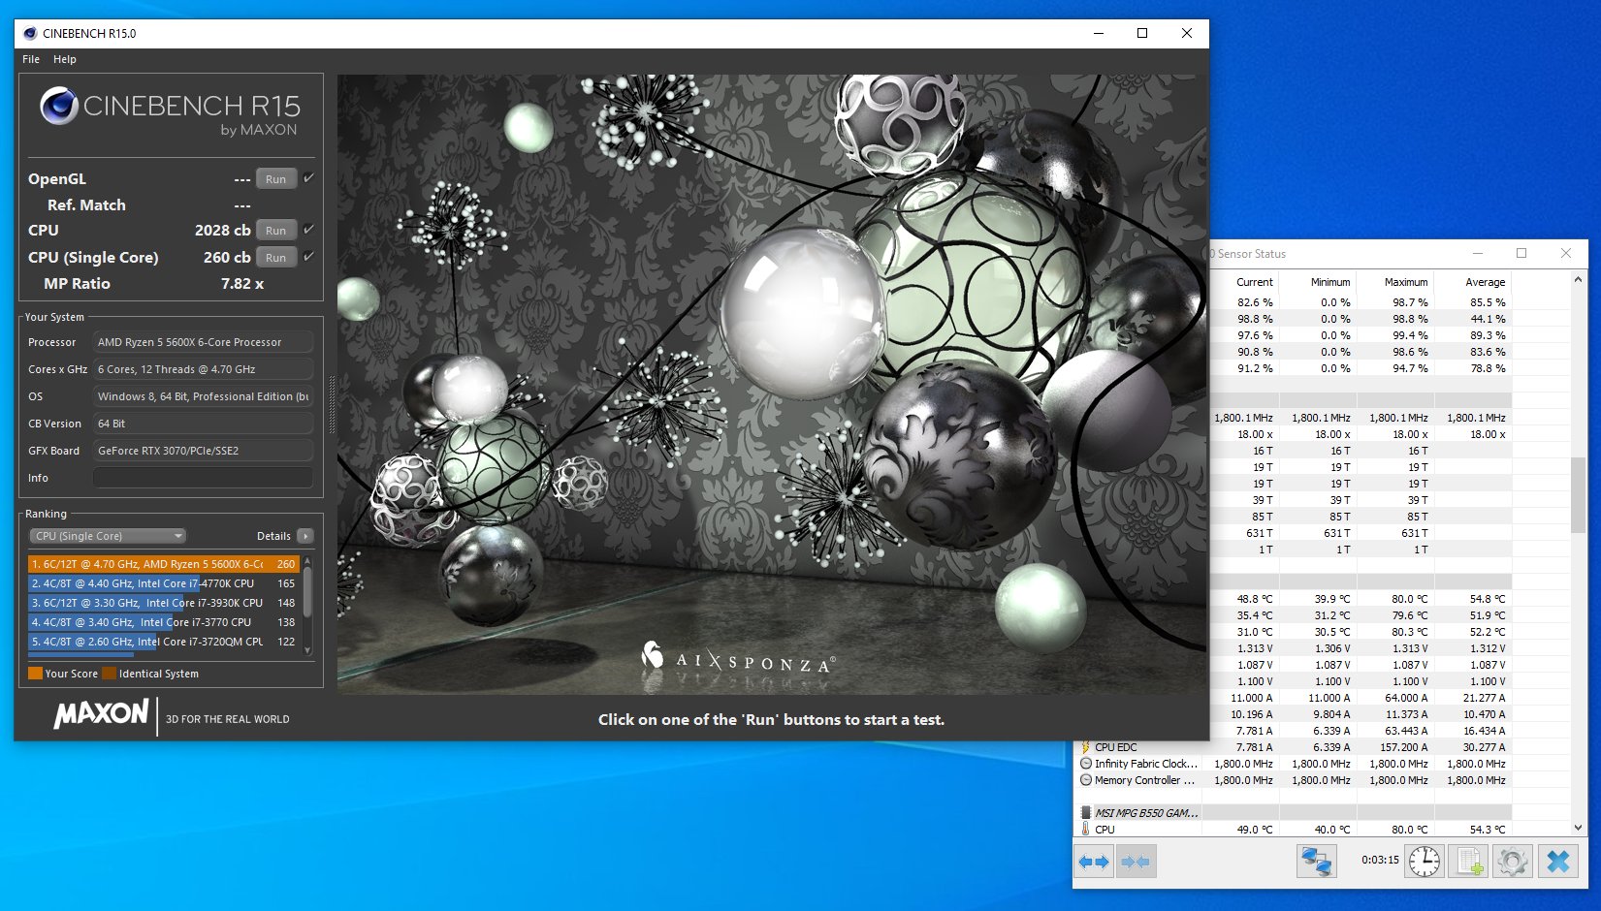Image resolution: width=1601 pixels, height=911 pixels.
Task: Click the ranking list scrollbar thumb
Action: coord(308,592)
